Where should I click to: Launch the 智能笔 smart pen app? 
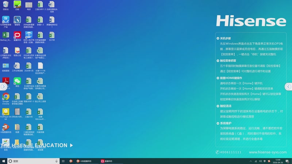point(17,21)
